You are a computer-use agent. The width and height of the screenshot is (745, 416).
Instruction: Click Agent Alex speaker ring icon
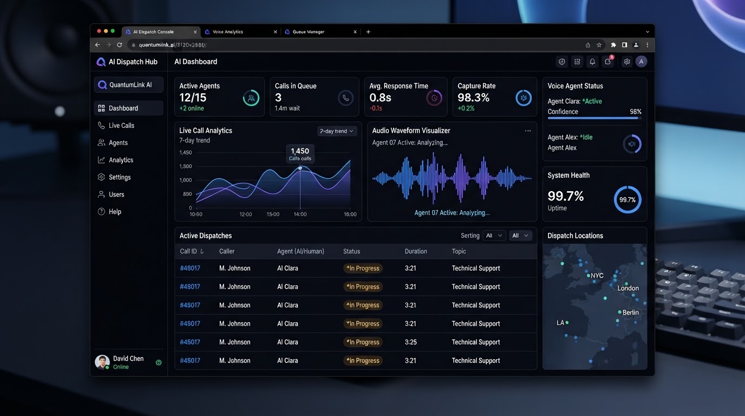pos(632,144)
